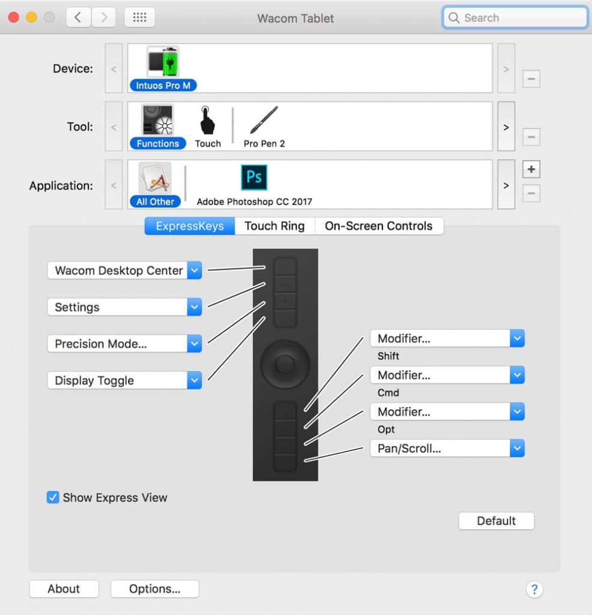Switch to the Touch Ring tab
The image size is (592, 615).
(274, 226)
